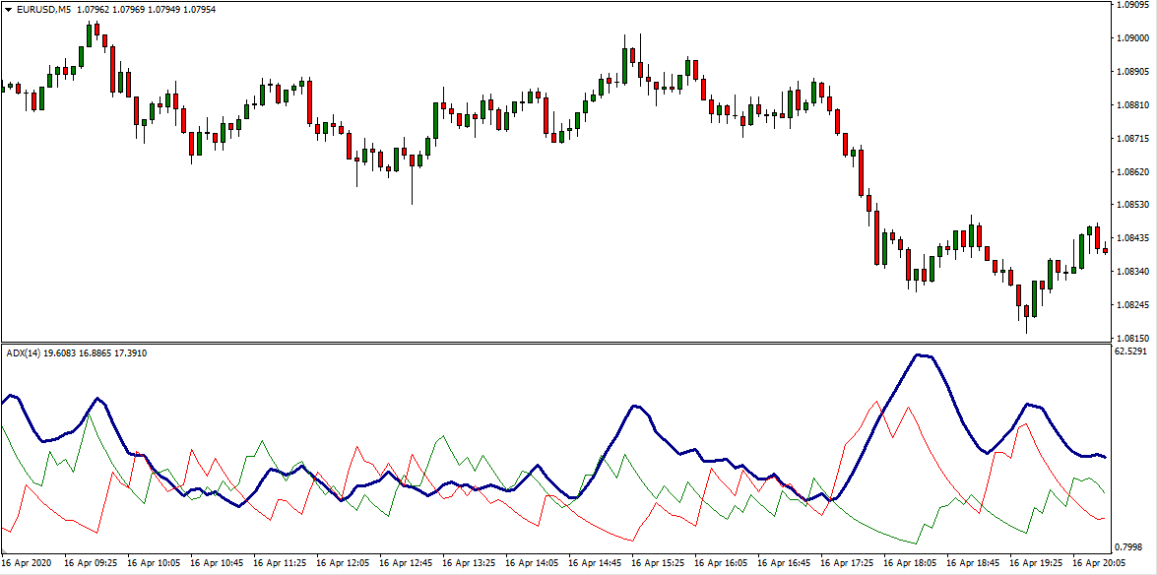Click the 1.08810 price level on axis
Screen dimensions: 1157x575
point(1132,104)
